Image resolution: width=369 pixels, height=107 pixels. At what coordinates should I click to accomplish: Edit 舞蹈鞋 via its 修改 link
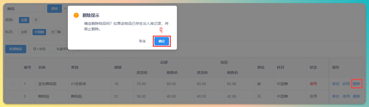(336, 96)
